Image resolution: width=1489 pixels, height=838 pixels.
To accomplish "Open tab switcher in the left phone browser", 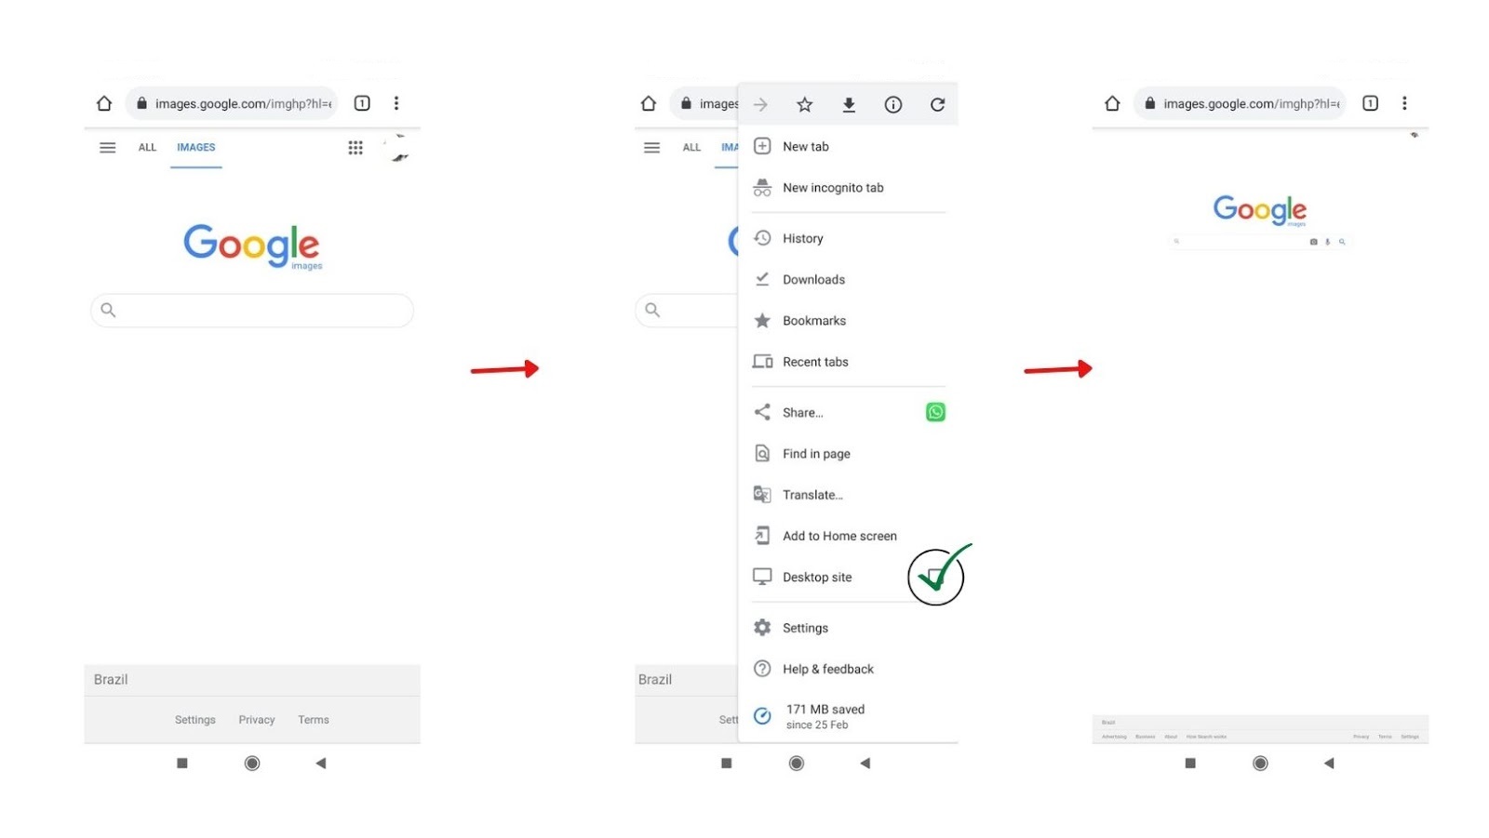I will tap(362, 103).
